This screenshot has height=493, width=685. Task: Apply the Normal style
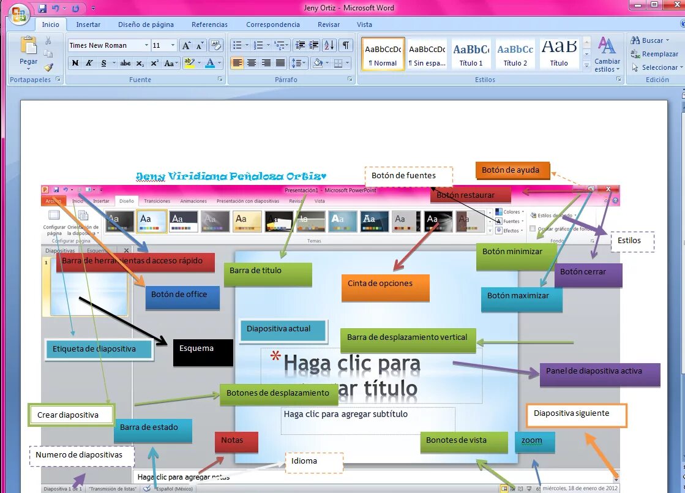click(383, 54)
